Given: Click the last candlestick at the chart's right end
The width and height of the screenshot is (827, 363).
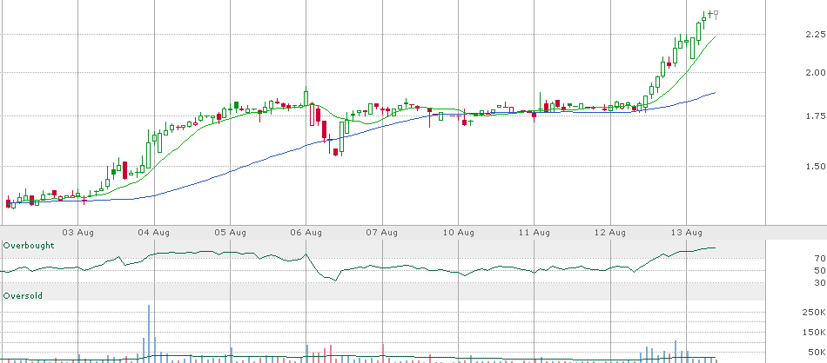Looking at the screenshot, I should tap(716, 15).
